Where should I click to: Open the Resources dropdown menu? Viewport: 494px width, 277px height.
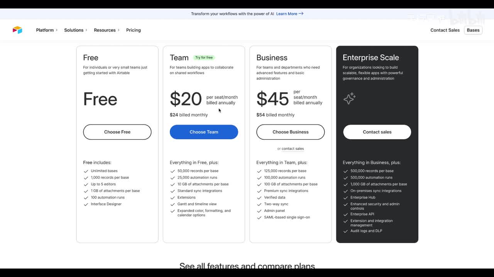coord(106,30)
